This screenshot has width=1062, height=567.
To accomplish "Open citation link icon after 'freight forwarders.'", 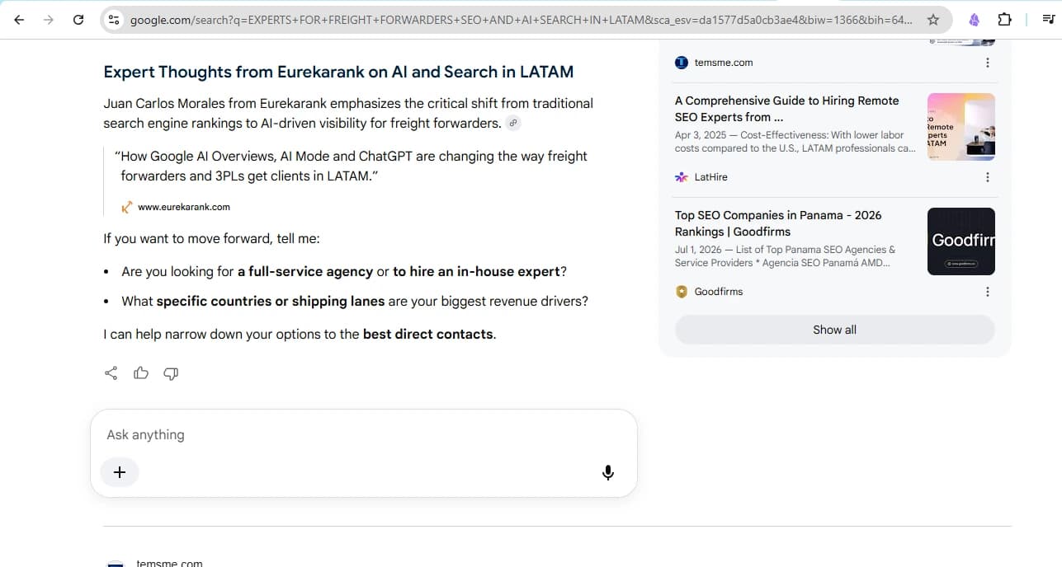I will pos(513,124).
